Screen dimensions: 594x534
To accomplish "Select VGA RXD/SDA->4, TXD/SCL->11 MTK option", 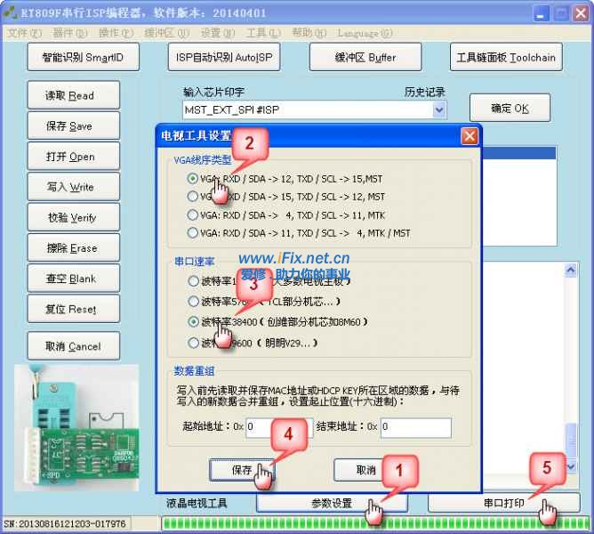I will tap(192, 214).
